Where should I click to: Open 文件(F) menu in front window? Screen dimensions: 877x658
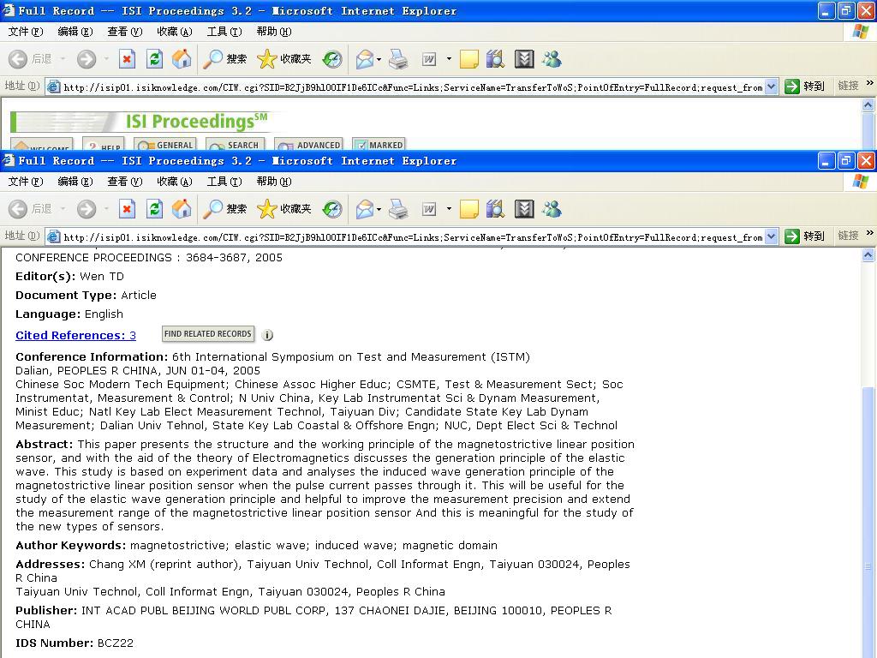pyautogui.click(x=25, y=182)
